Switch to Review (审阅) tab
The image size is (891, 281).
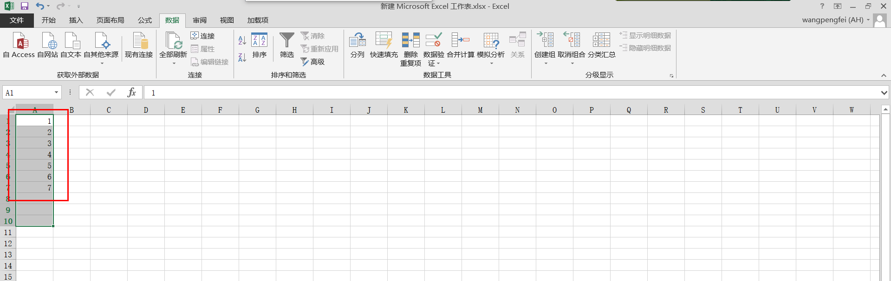click(x=200, y=20)
